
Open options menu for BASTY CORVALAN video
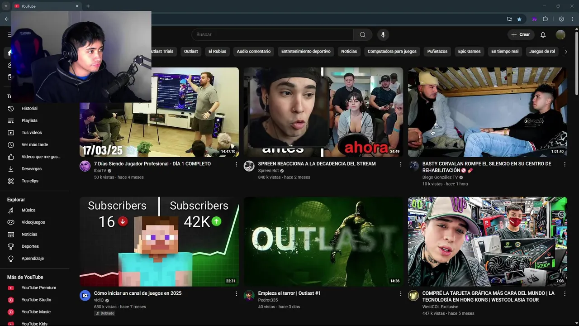coord(565,164)
